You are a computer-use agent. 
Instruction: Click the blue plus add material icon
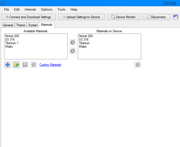click(8, 65)
